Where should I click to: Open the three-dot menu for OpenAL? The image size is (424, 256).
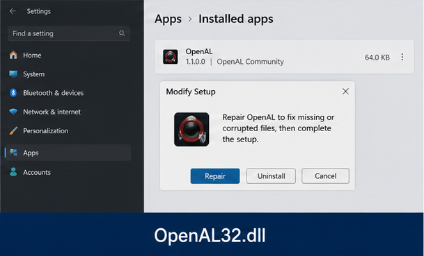pyautogui.click(x=402, y=57)
